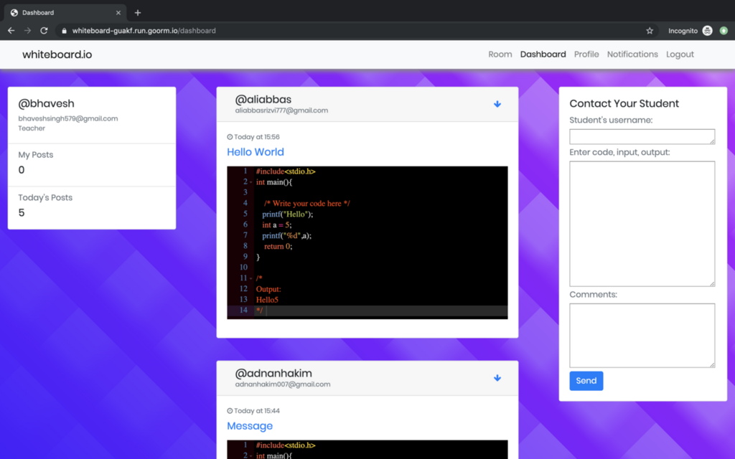Click the Today at 15:44 timestamp
This screenshot has width=735, height=459.
tap(256, 411)
